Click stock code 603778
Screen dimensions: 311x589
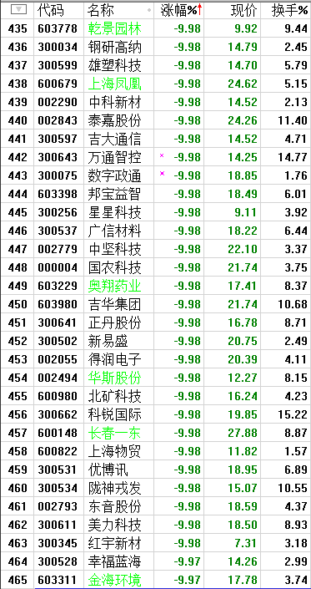pyautogui.click(x=58, y=28)
